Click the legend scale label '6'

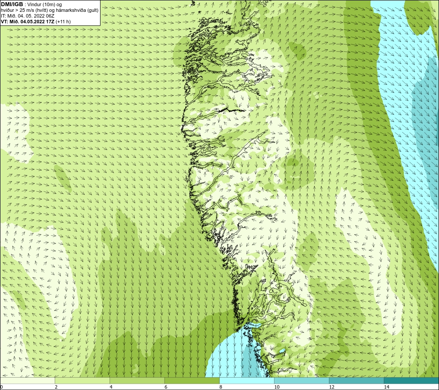(166, 387)
